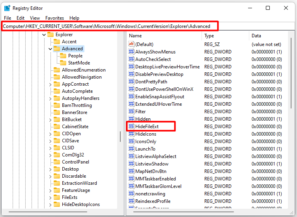The width and height of the screenshot is (297, 217).
Task: Click the nonetcrawling DWORD icon
Action: pyautogui.click(x=131, y=193)
